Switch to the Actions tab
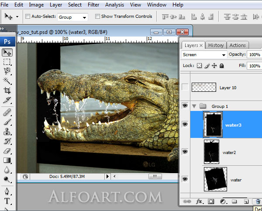This screenshot has width=262, height=211. pyautogui.click(x=238, y=45)
